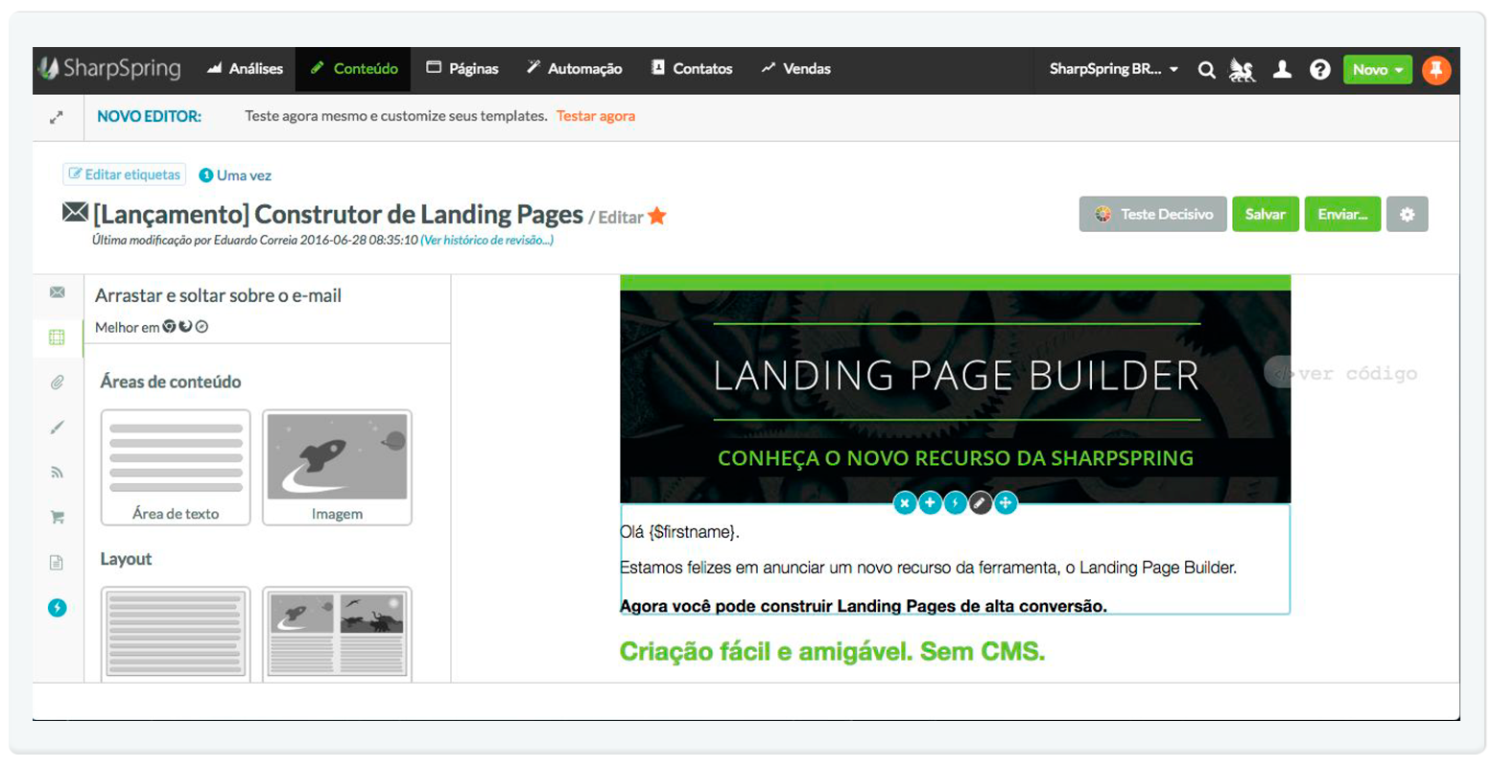The width and height of the screenshot is (1493, 767).
Task: Click the Editar etiquetas button
Action: (125, 174)
